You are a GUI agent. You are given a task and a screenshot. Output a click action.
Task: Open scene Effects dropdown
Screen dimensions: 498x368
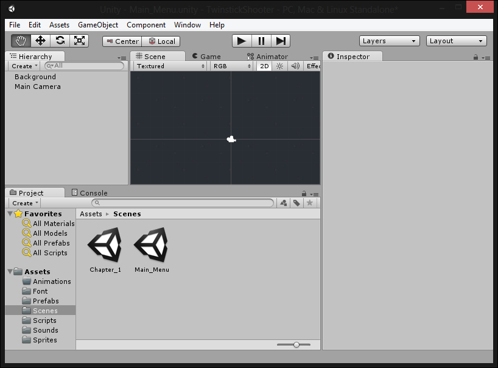tap(312, 66)
